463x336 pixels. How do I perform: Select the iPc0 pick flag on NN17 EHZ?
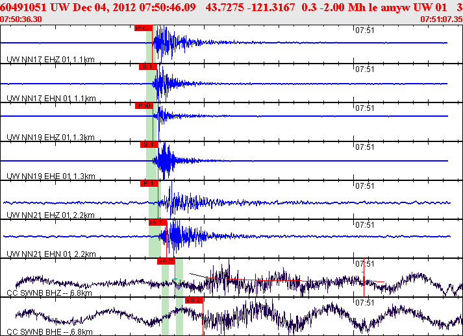click(144, 28)
